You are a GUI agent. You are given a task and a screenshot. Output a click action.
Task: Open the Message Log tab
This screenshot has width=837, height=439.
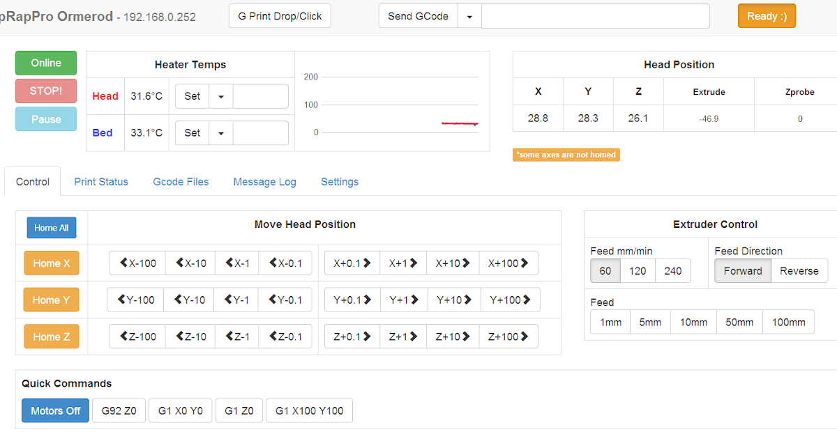click(264, 181)
